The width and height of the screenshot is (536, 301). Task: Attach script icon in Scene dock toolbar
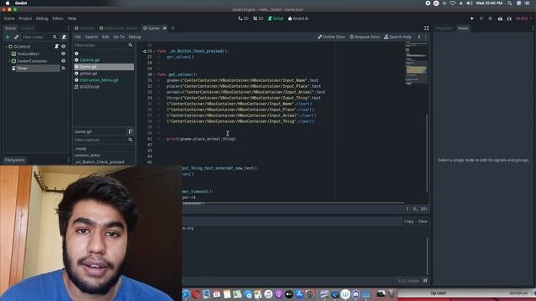click(64, 37)
